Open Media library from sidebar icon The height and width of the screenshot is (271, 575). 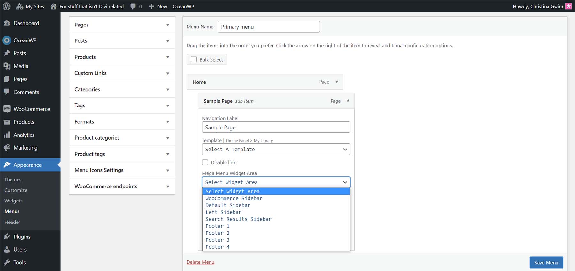click(7, 66)
